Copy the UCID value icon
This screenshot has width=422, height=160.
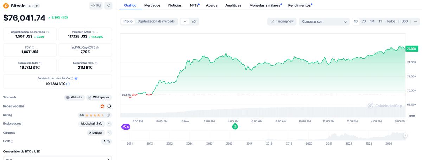tap(108, 141)
